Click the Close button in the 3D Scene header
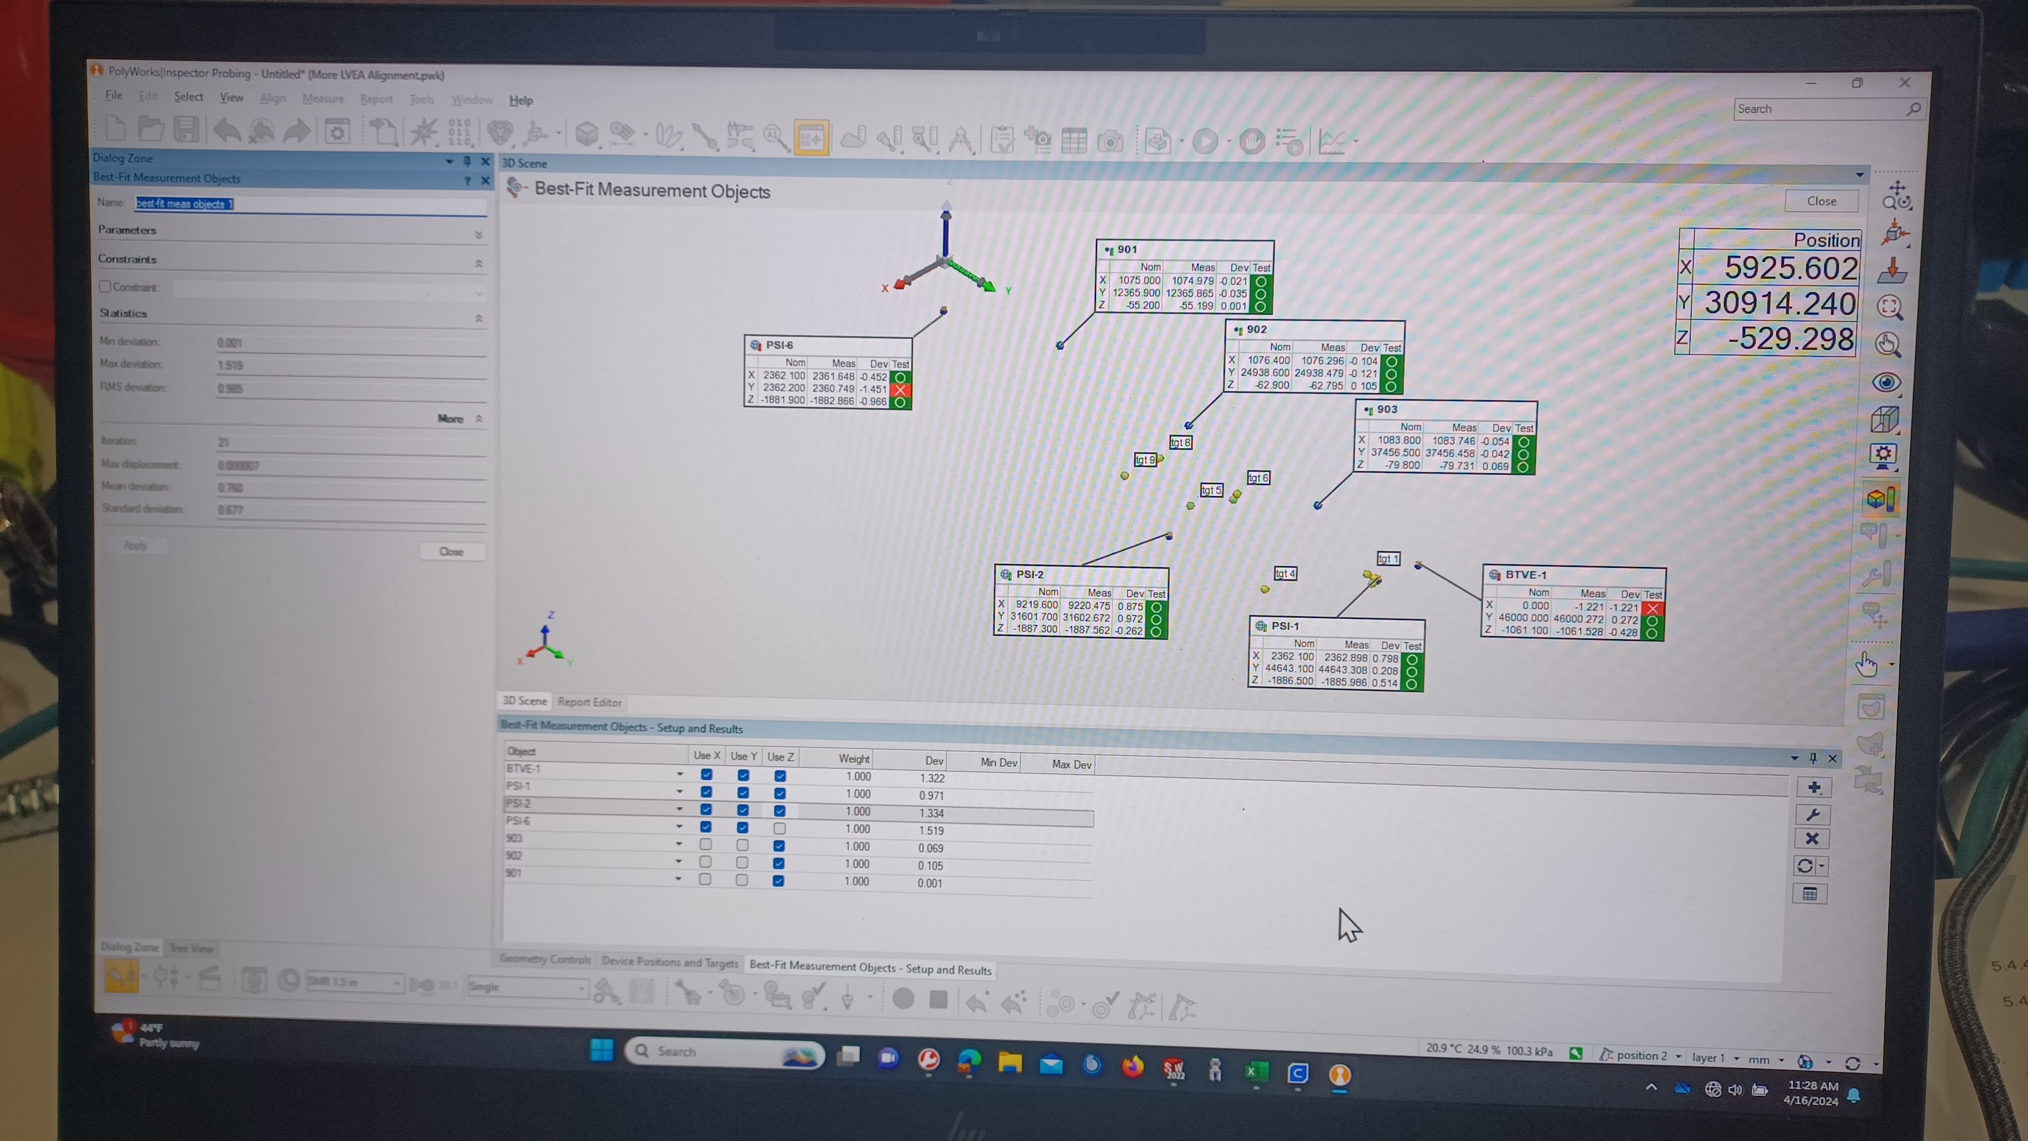The image size is (2028, 1141). click(x=1821, y=201)
